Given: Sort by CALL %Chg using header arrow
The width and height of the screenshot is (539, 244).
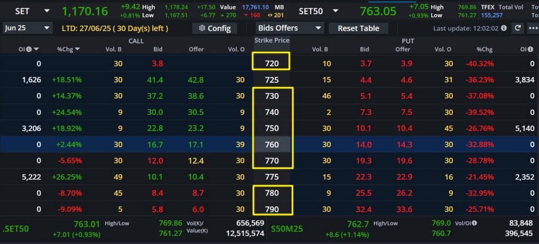Looking at the screenshot, I should pos(77,50).
